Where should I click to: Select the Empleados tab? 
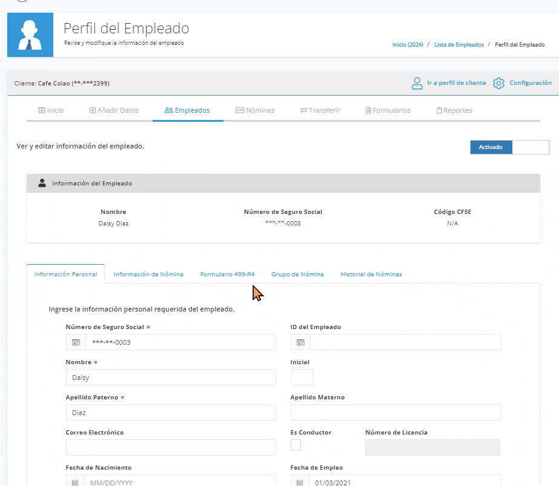click(187, 110)
